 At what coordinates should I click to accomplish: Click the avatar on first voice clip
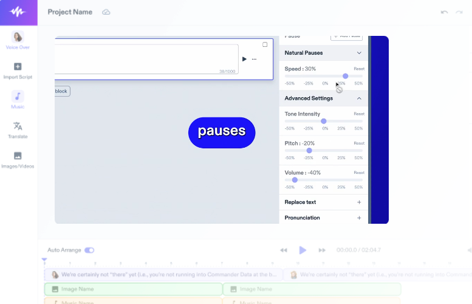click(55, 275)
